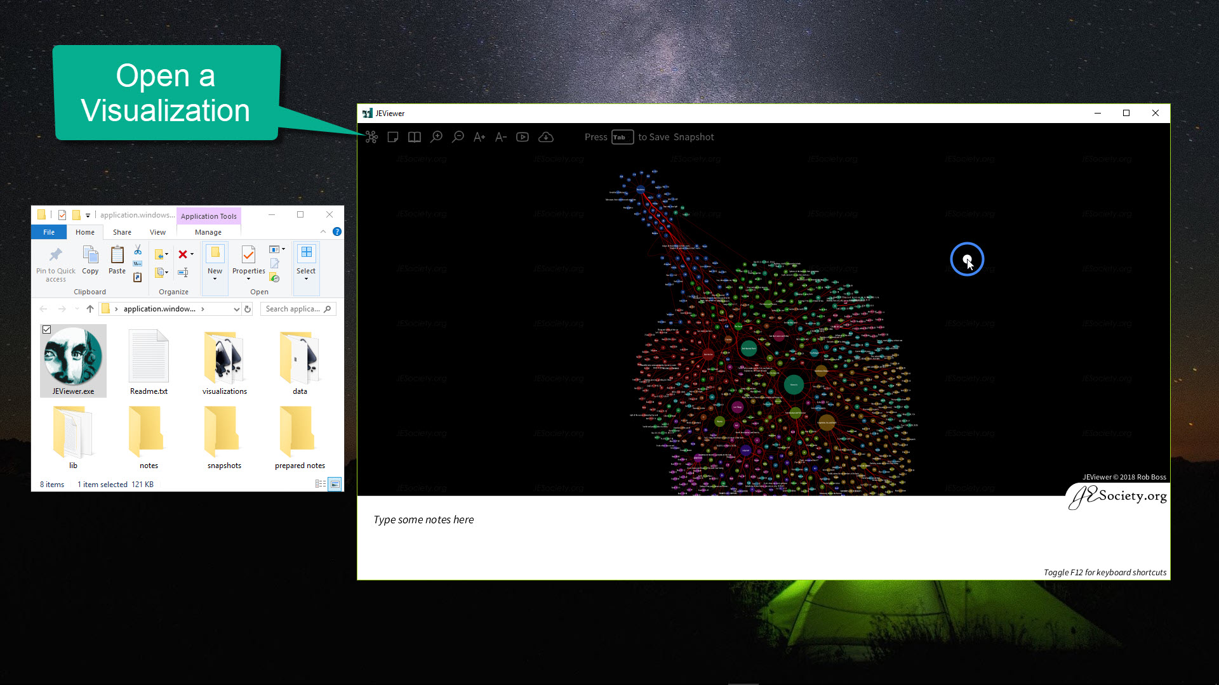The image size is (1219, 685).
Task: Select the notes folder
Action: coord(149,436)
